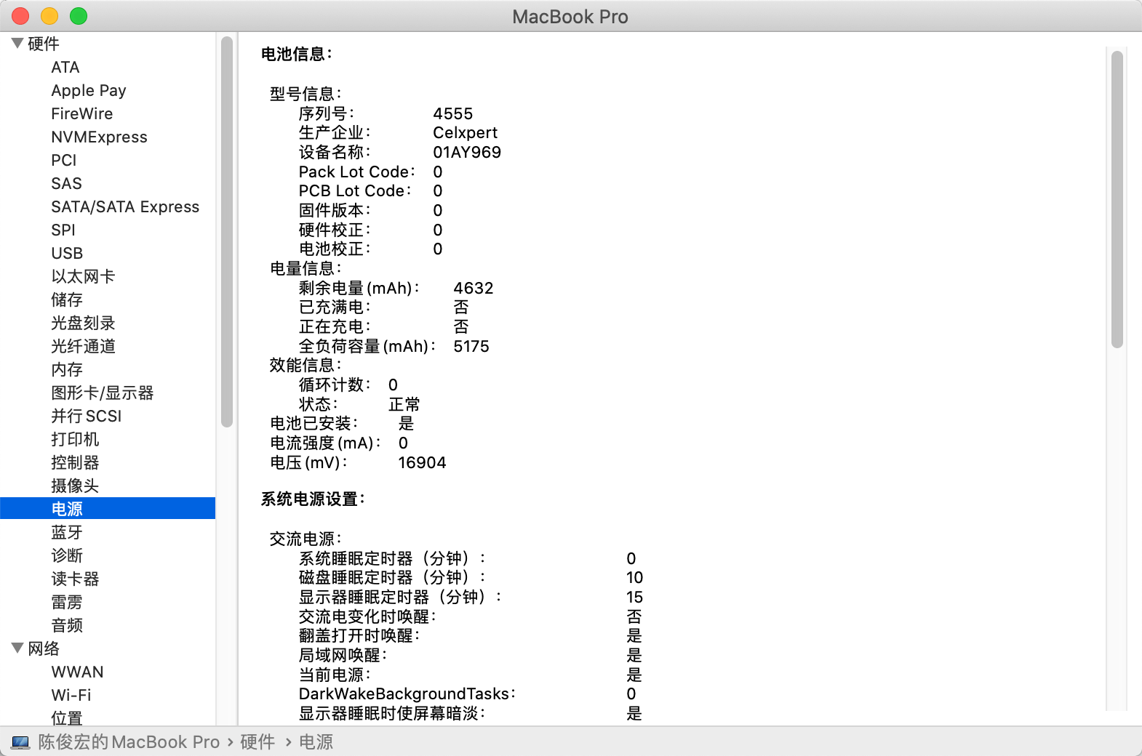Image resolution: width=1142 pixels, height=756 pixels.
Task: Select 打印机 in the sidebar
Action: tap(75, 439)
